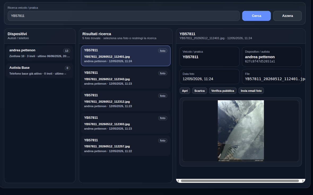Screen dimensions: 313x195
Task: Open result YB57811_20260512_112257.jpg
Action: (125, 146)
